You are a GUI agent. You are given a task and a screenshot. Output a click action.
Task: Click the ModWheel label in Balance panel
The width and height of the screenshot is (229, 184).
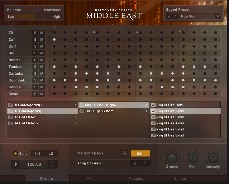pos(52,10)
